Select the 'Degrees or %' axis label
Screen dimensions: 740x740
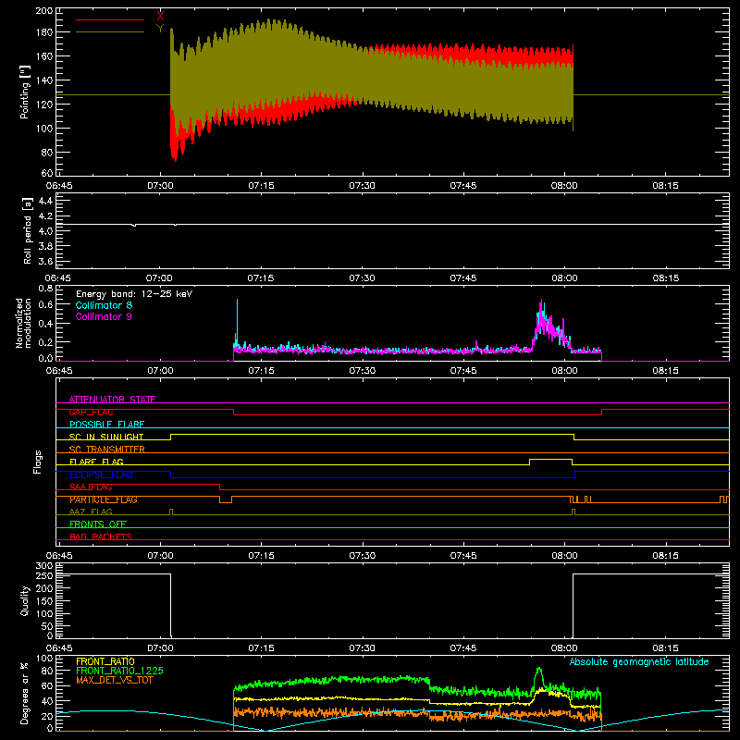point(25,693)
